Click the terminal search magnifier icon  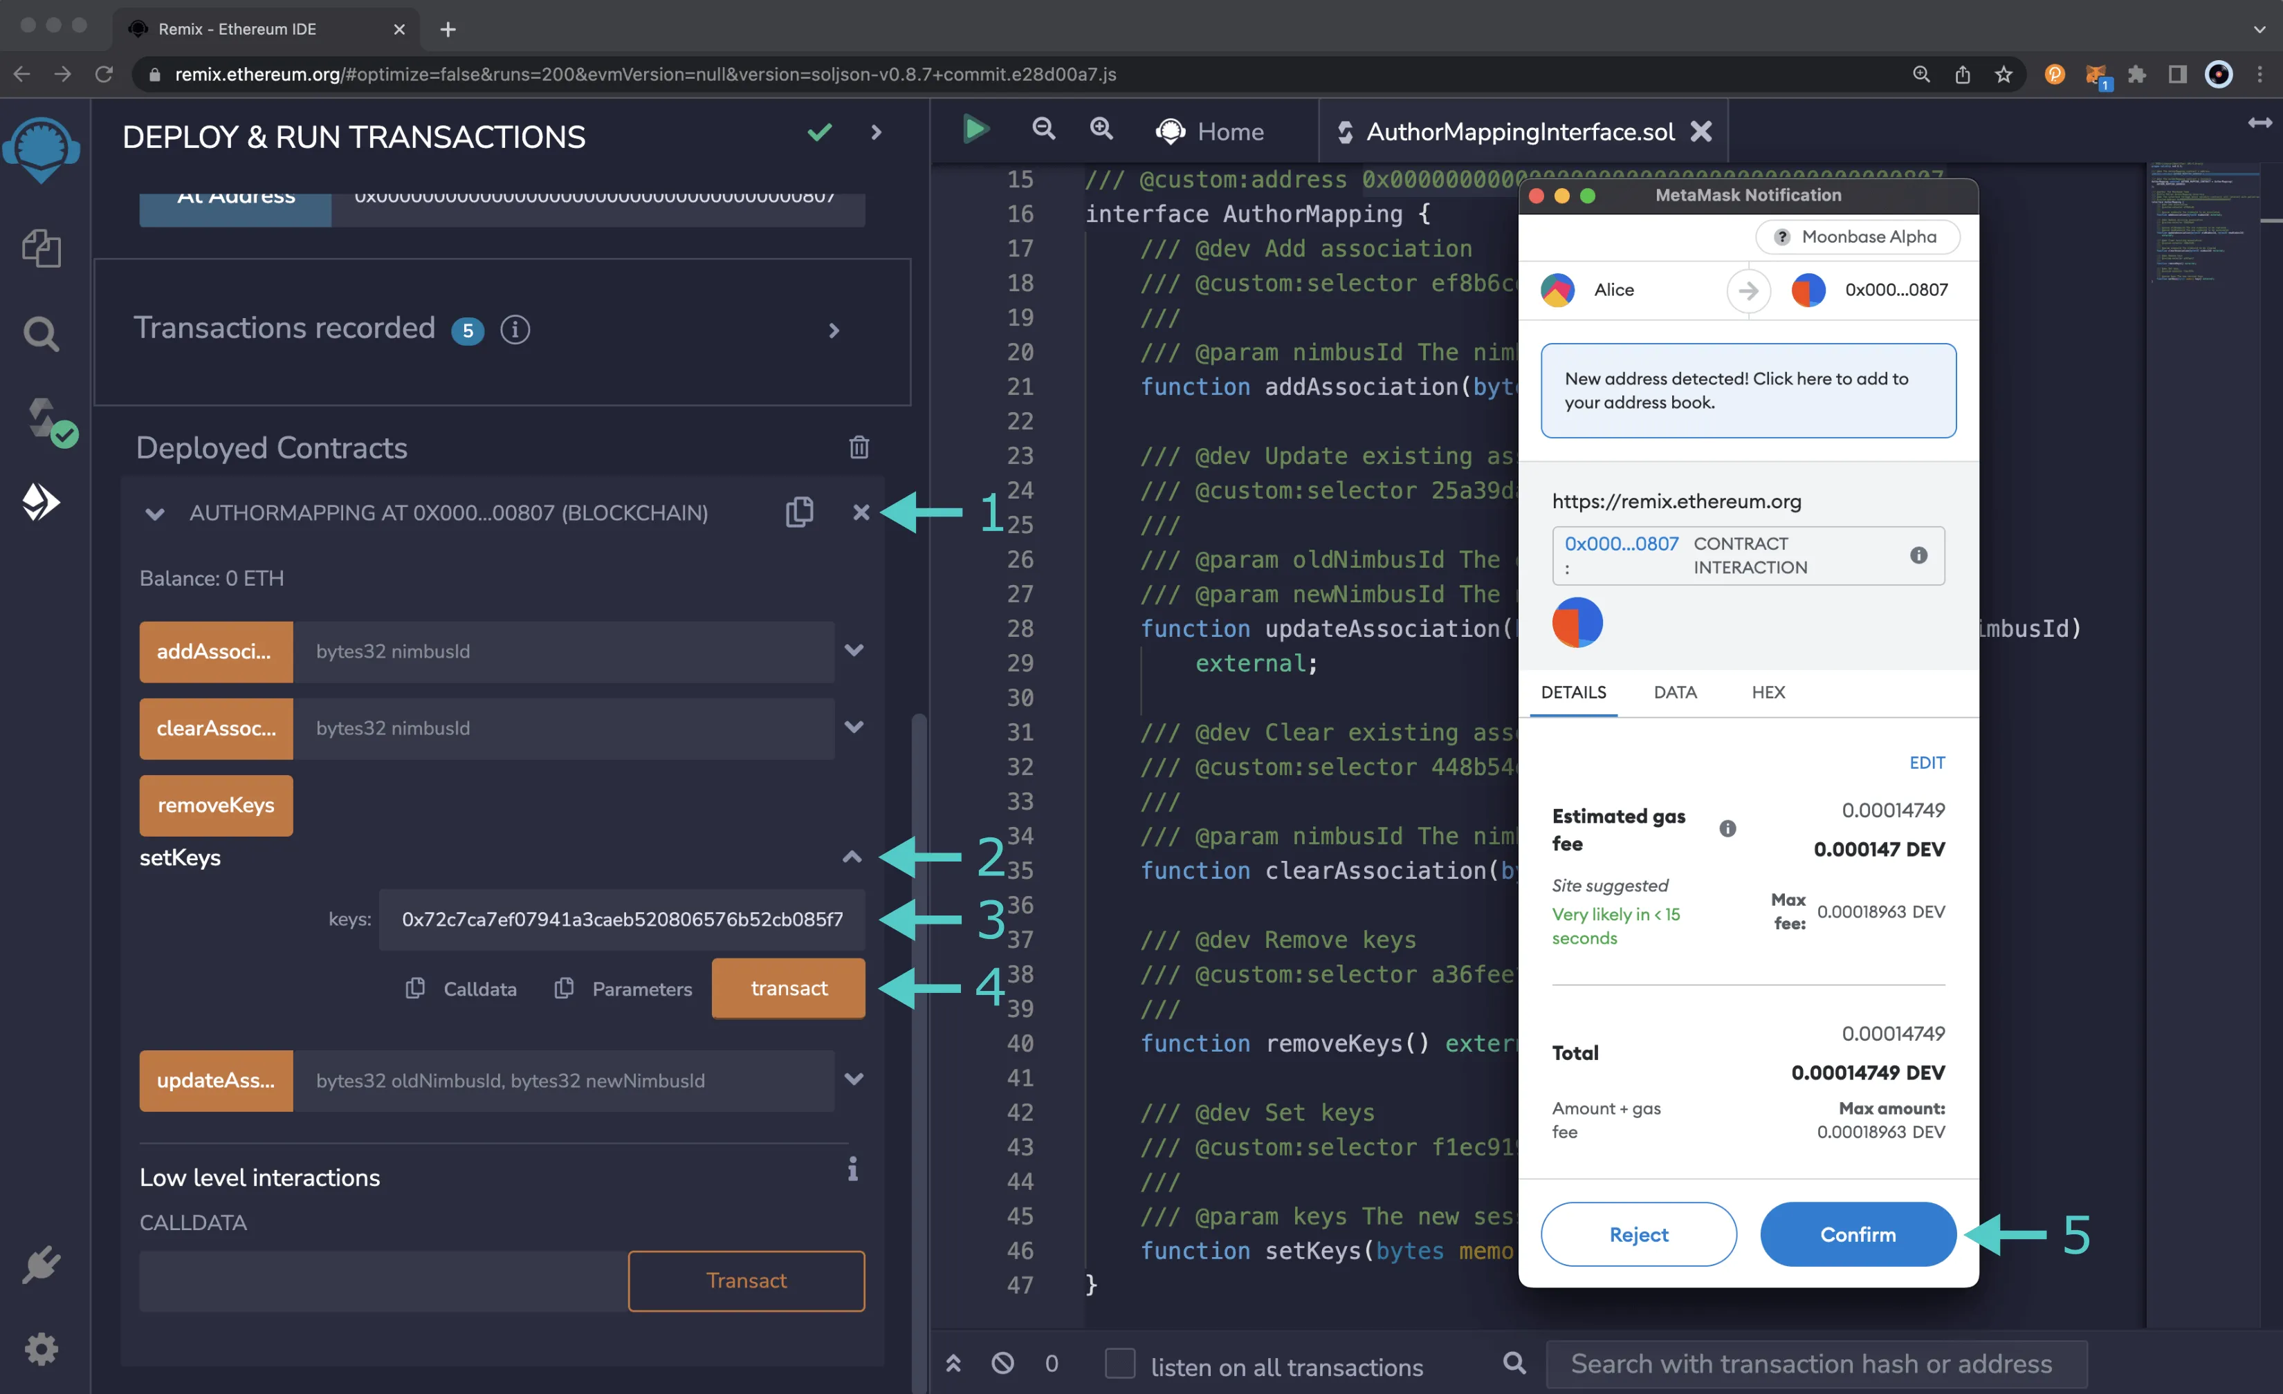[1514, 1362]
